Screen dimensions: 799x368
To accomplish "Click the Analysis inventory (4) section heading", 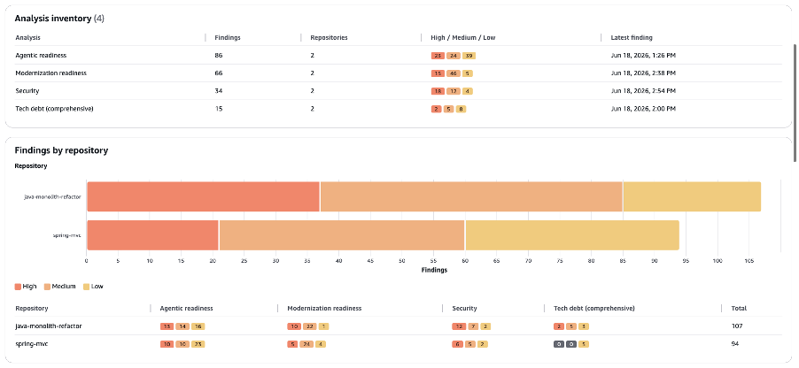I will click(x=59, y=19).
